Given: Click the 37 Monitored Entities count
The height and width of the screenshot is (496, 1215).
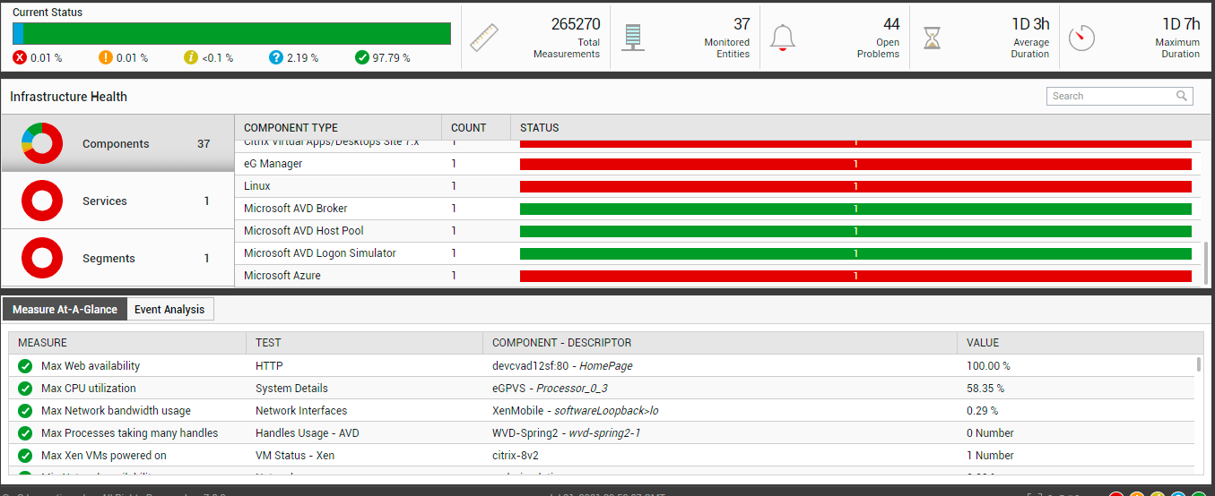Looking at the screenshot, I should (x=742, y=24).
